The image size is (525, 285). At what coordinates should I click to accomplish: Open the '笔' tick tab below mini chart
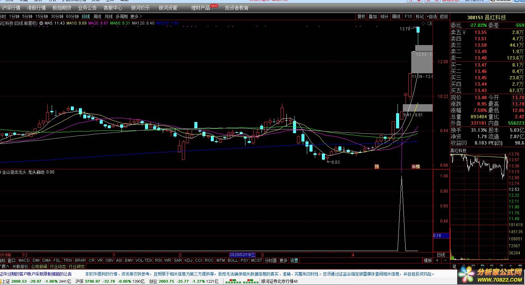(454, 266)
